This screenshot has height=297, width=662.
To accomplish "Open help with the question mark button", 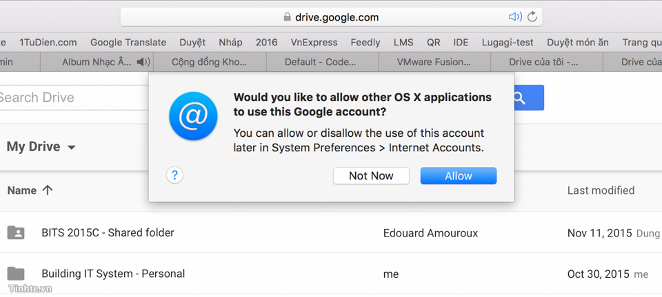I will [x=174, y=175].
